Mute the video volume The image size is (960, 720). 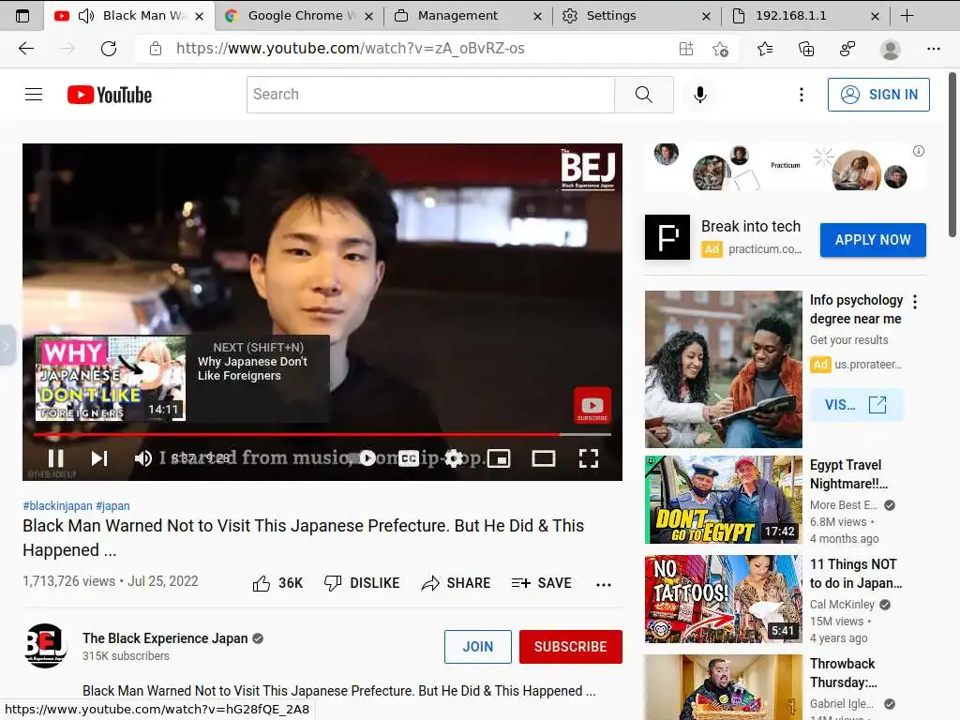point(143,457)
